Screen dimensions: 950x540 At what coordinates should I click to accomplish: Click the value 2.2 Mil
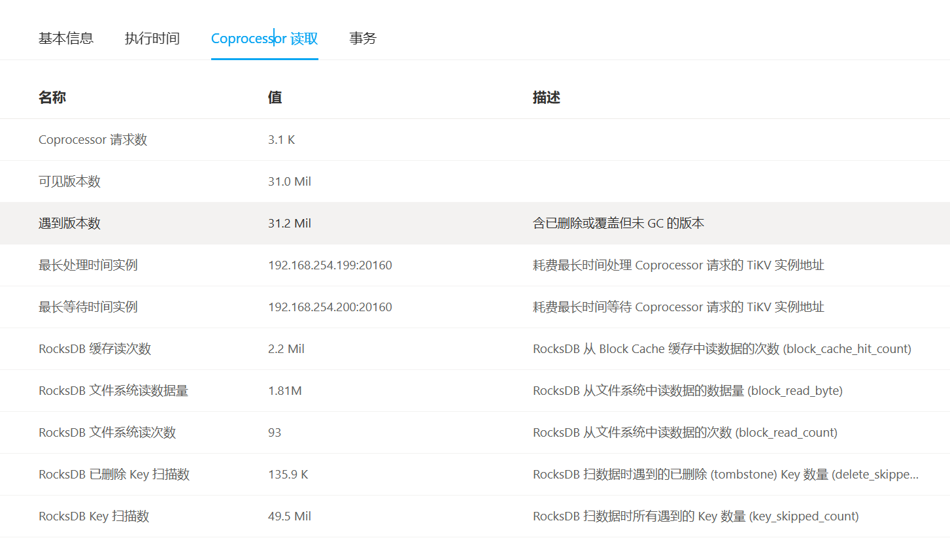pyautogui.click(x=286, y=349)
